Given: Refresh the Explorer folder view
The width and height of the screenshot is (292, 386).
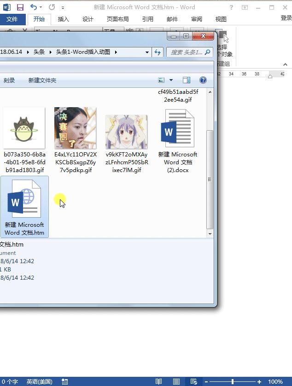Looking at the screenshot, I should (158, 52).
